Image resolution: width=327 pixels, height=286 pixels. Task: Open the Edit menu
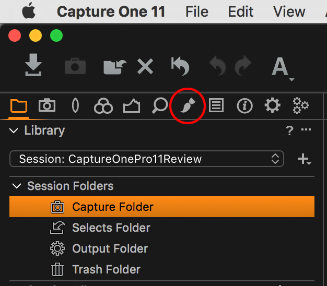[241, 11]
